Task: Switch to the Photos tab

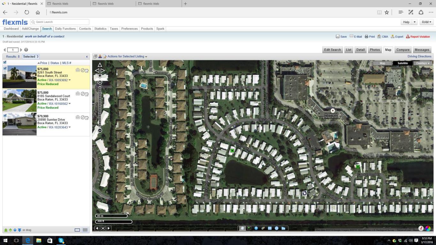Action: pos(375,50)
